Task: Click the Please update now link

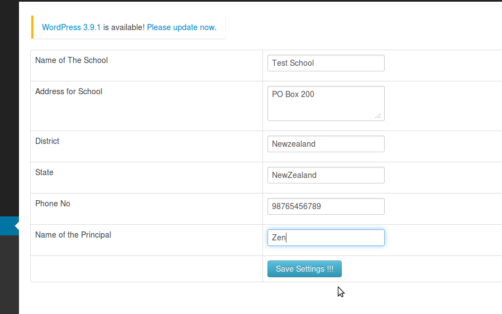Action: pos(180,27)
